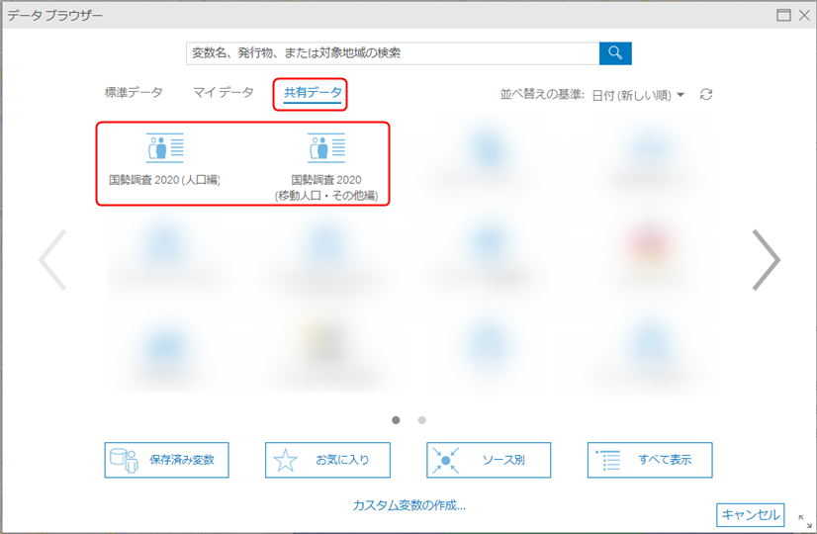The image size is (817, 534).
Task: Click the お気に入り button
Action: pyautogui.click(x=327, y=460)
